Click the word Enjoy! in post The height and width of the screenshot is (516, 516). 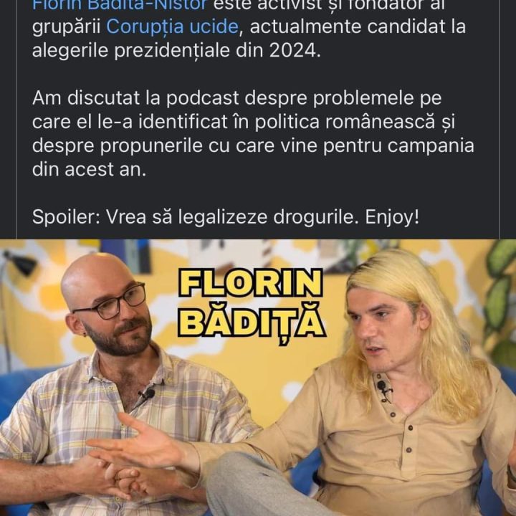click(x=392, y=217)
